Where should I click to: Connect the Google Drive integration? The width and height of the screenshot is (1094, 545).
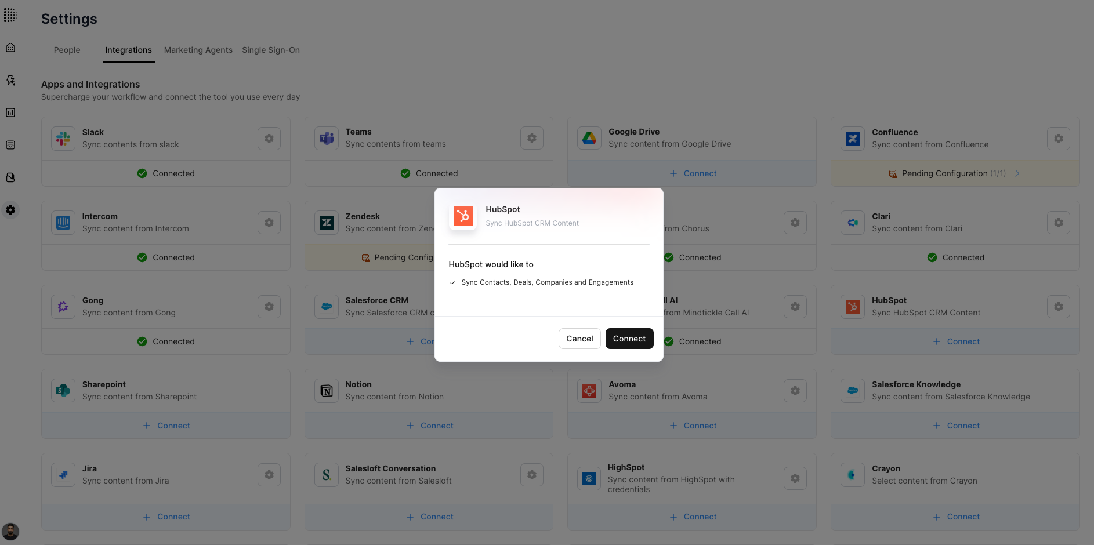click(x=693, y=173)
